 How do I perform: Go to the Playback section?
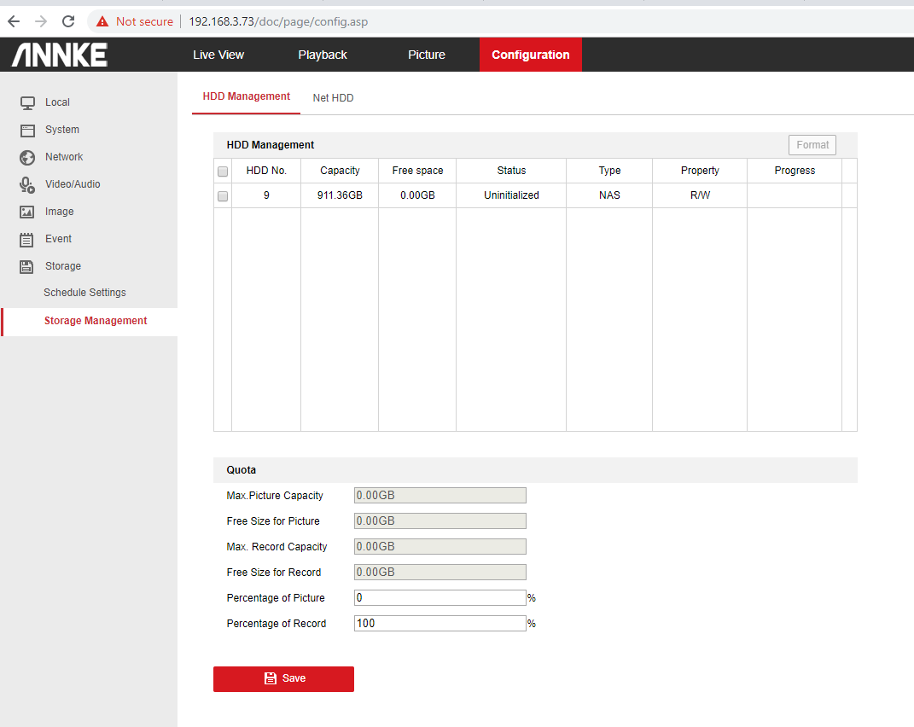coord(323,55)
